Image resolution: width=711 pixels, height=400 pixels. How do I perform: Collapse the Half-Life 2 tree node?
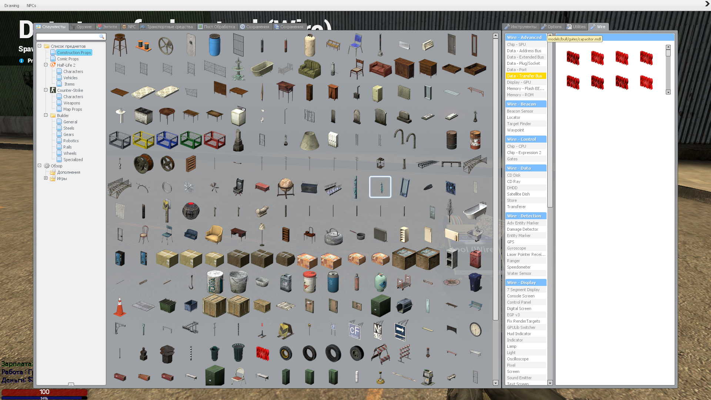pyautogui.click(x=46, y=65)
